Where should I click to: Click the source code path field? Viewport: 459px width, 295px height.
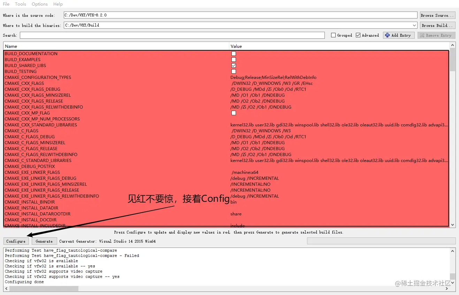coord(240,15)
